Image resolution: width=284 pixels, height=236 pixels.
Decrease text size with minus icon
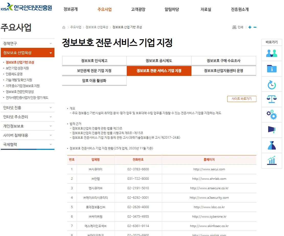(x=255, y=27)
